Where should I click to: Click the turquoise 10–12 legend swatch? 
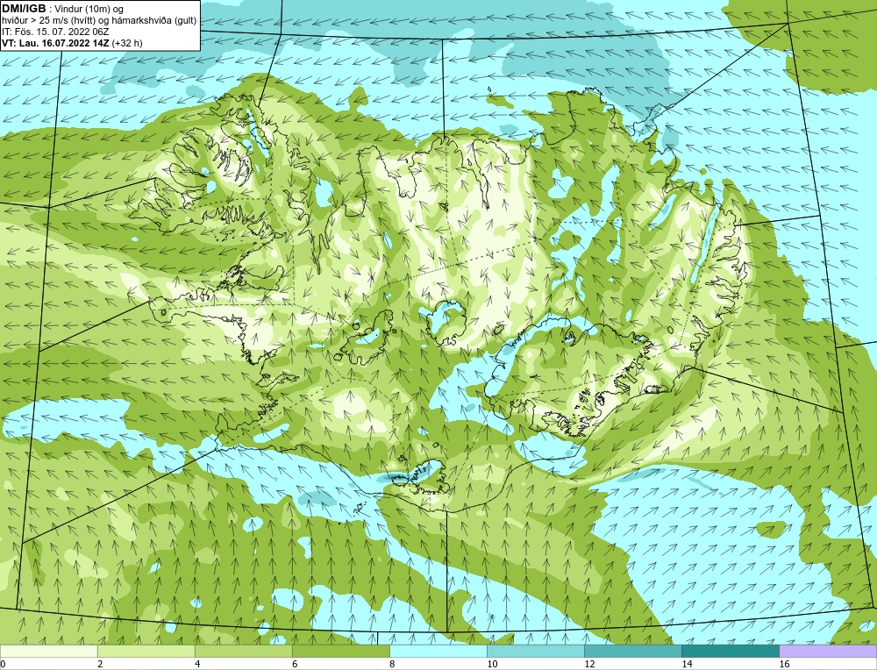[535, 652]
